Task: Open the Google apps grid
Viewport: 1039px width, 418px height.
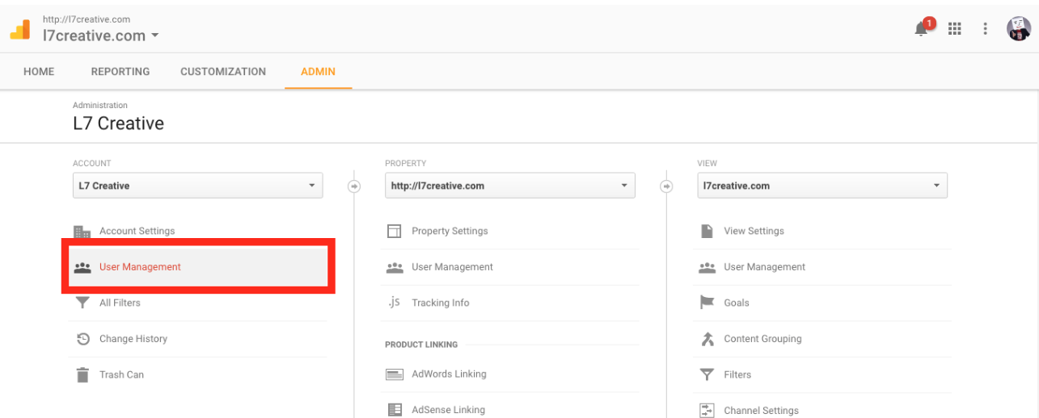Action: tap(955, 28)
